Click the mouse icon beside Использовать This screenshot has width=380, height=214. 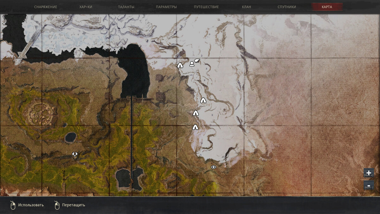[13, 205]
